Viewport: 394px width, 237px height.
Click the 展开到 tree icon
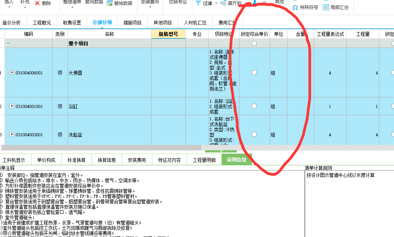pyautogui.click(x=223, y=3)
